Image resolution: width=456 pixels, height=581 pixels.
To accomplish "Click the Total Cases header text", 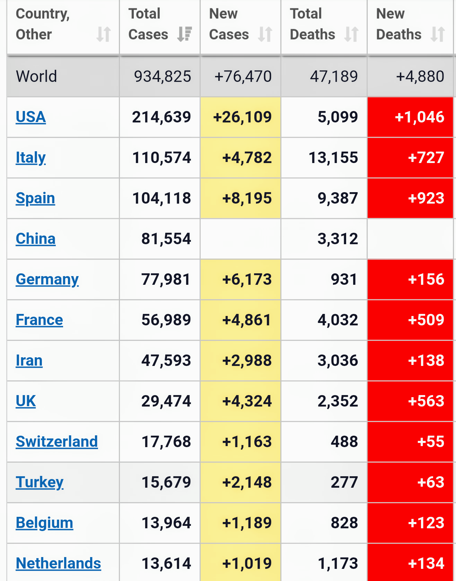I will click(148, 24).
